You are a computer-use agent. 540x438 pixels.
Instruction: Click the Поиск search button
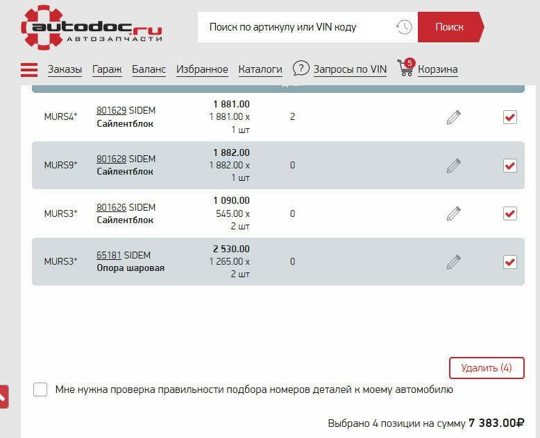450,27
